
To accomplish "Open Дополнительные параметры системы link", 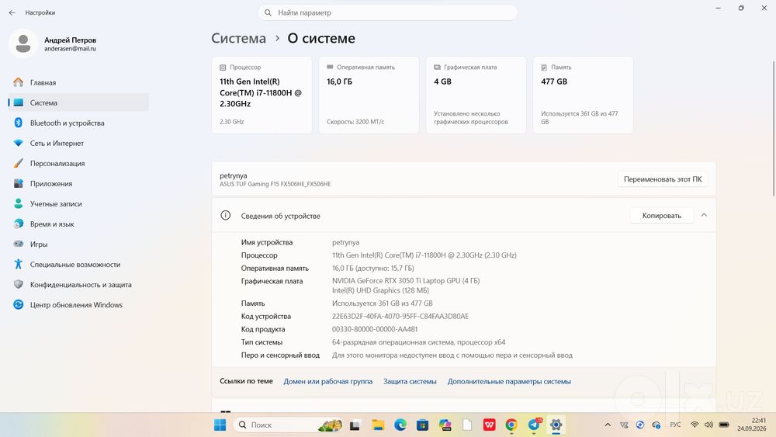I will click(509, 382).
